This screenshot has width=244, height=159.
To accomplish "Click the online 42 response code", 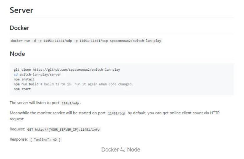I will [x=45, y=139].
